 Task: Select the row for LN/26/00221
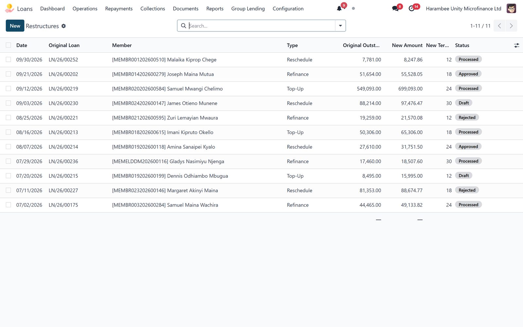tap(8, 118)
